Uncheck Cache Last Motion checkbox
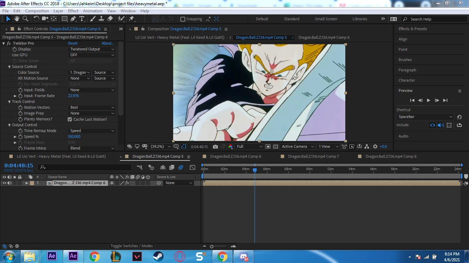 tap(70, 119)
